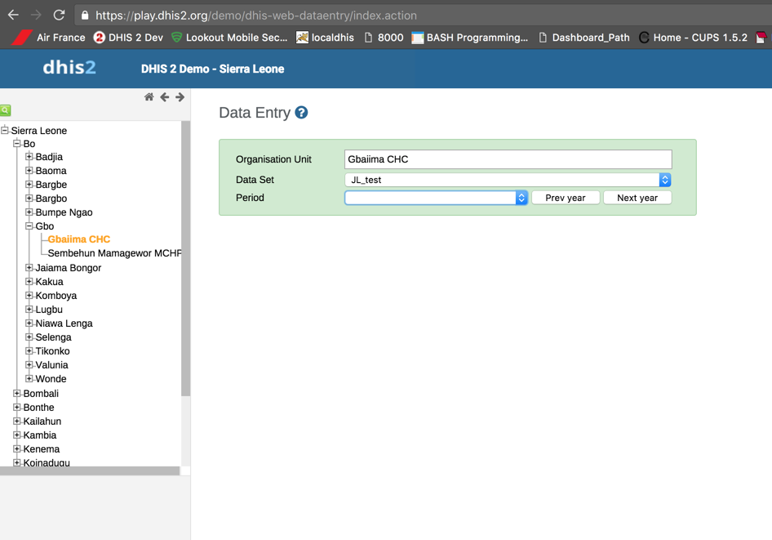The width and height of the screenshot is (772, 540).
Task: Click the Next year button
Action: pos(637,198)
